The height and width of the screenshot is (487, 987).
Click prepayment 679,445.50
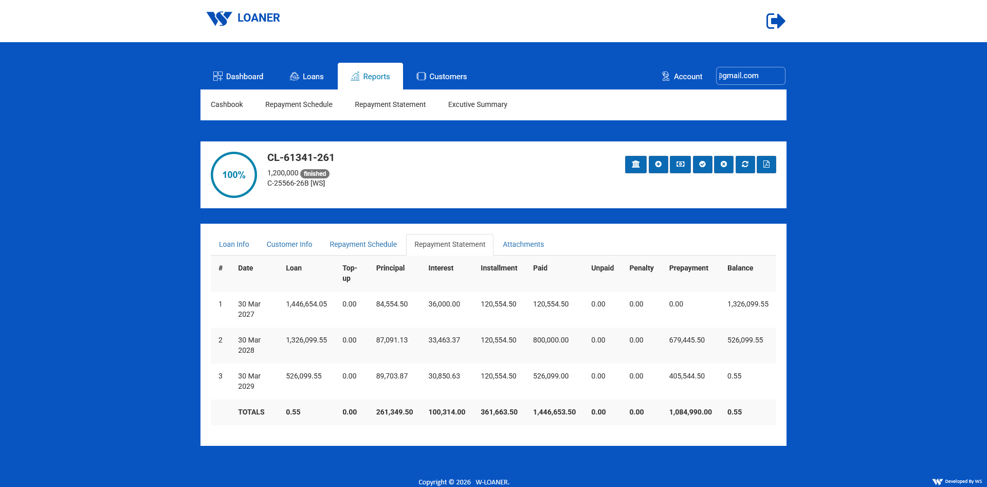point(687,340)
